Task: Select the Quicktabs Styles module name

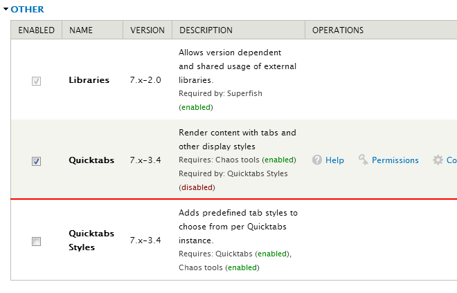Action: click(x=91, y=240)
